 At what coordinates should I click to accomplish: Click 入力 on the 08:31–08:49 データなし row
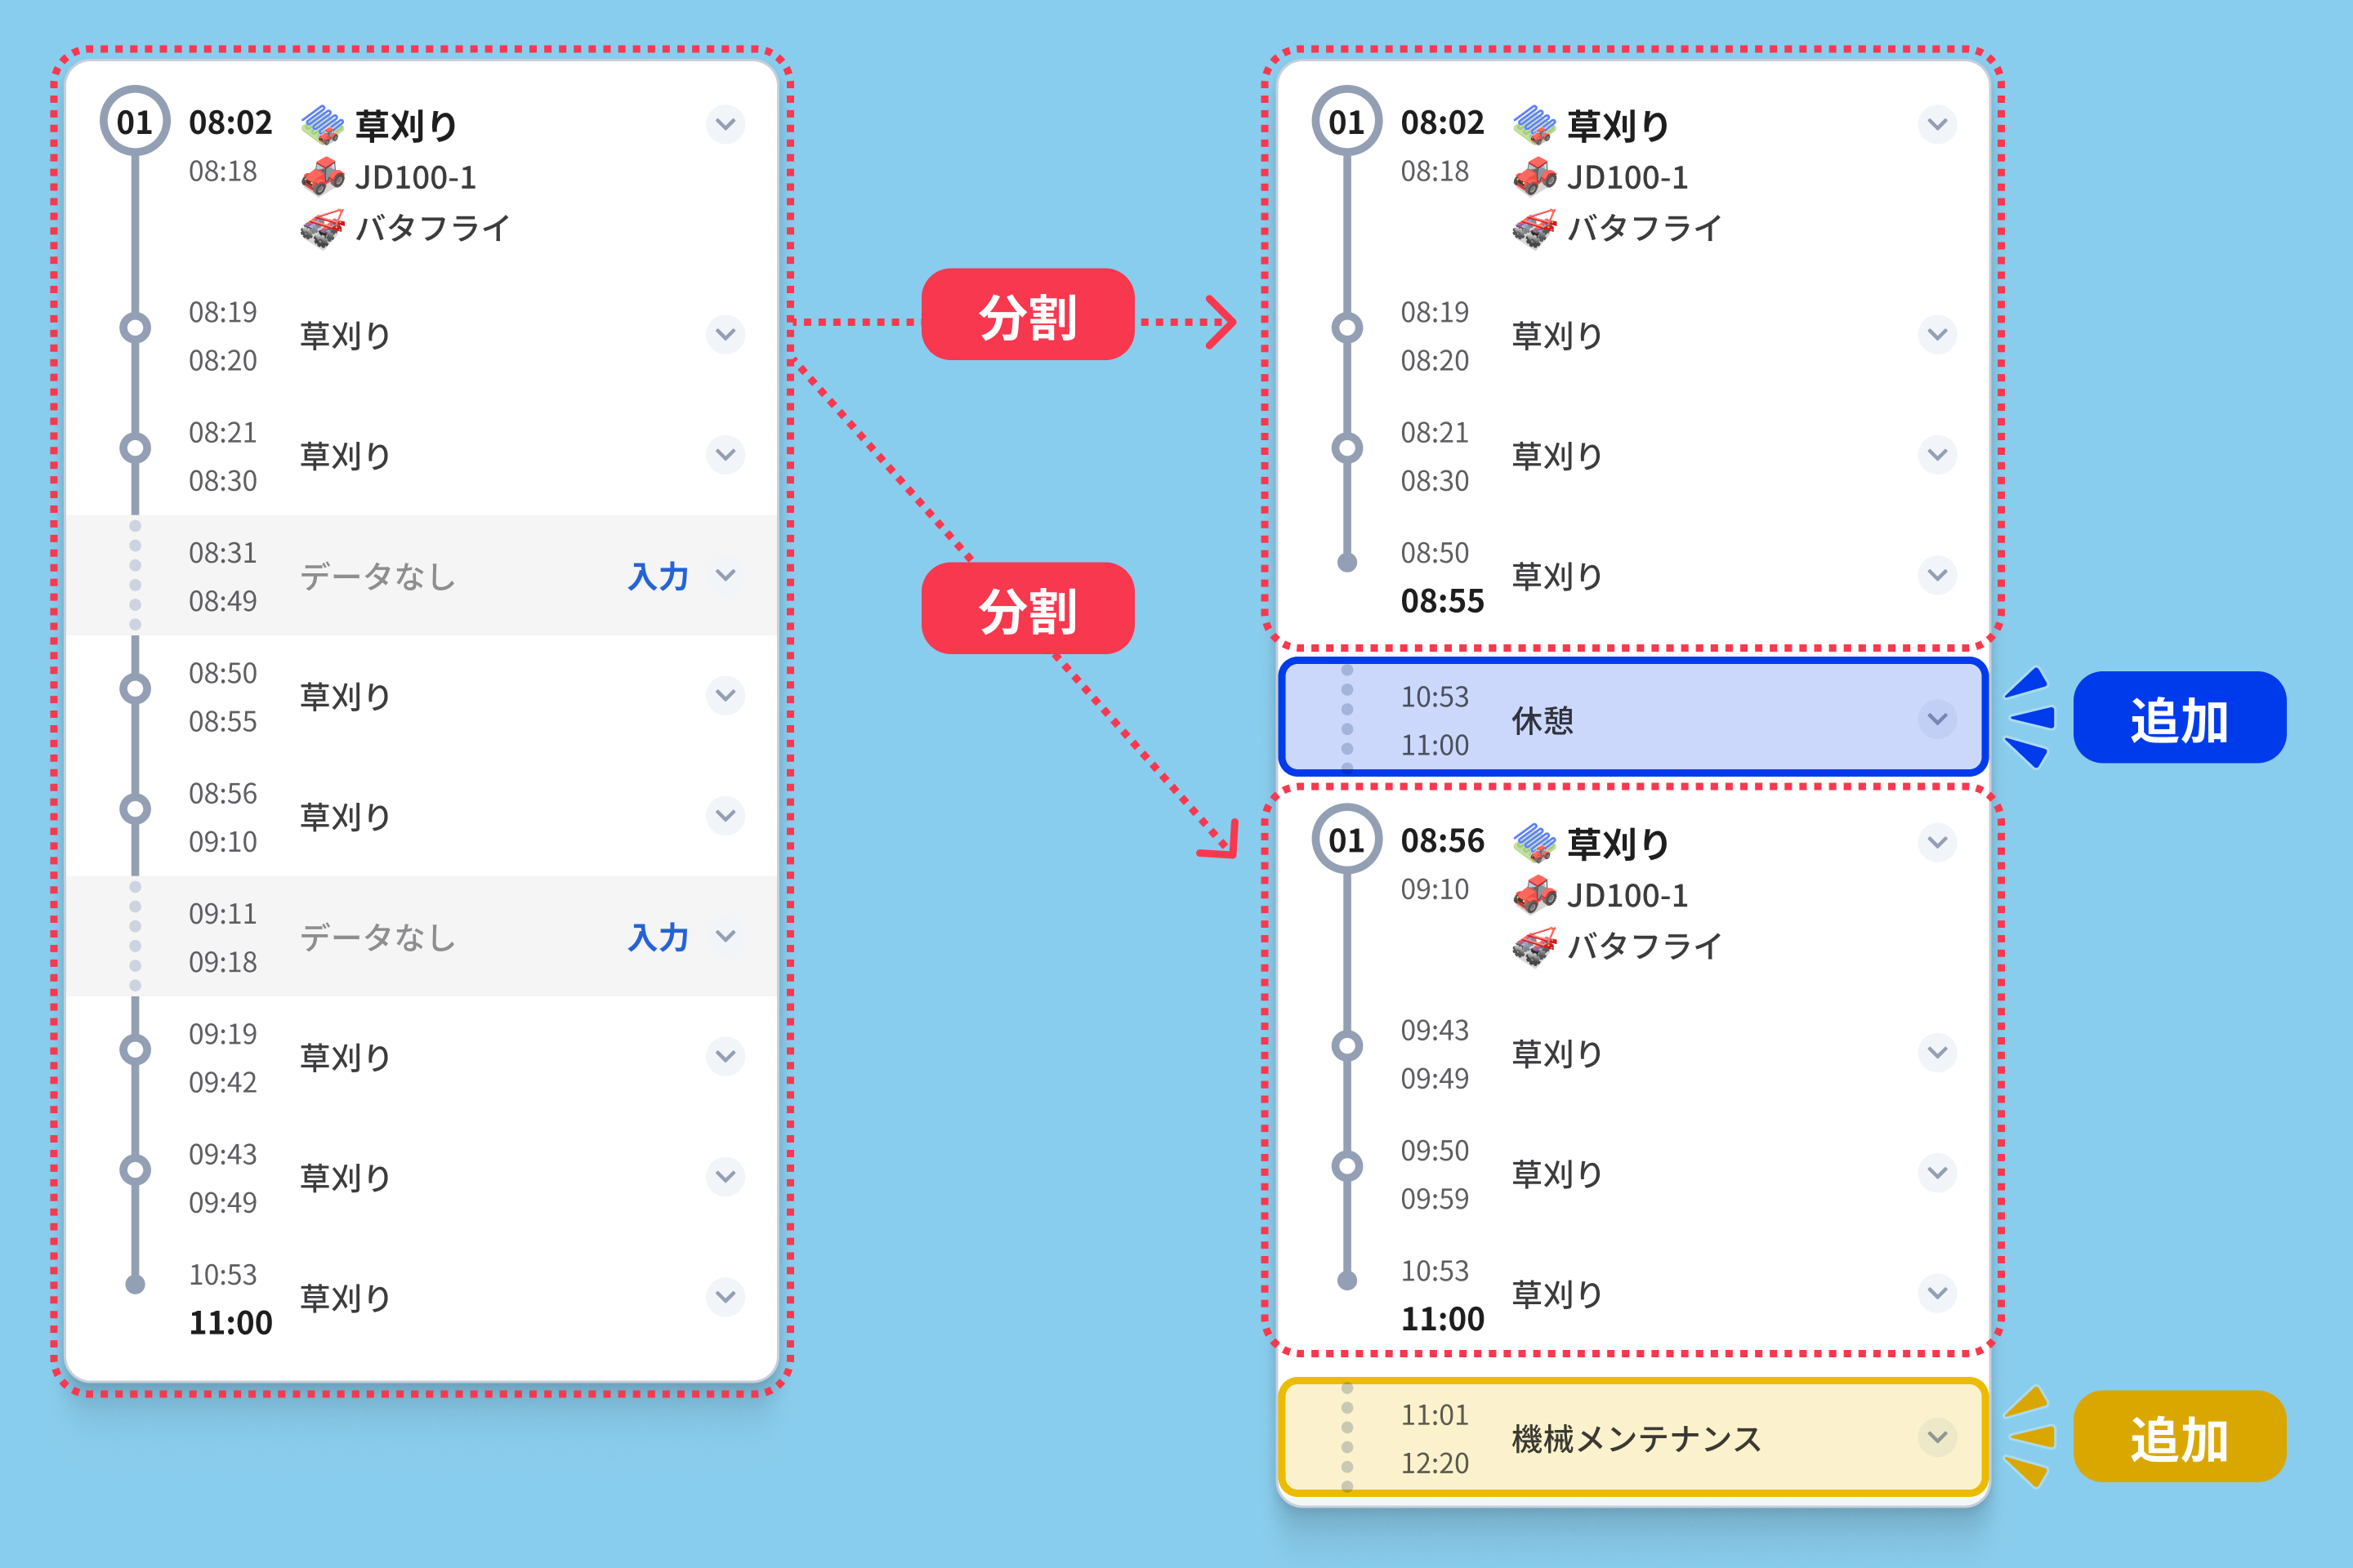(659, 576)
